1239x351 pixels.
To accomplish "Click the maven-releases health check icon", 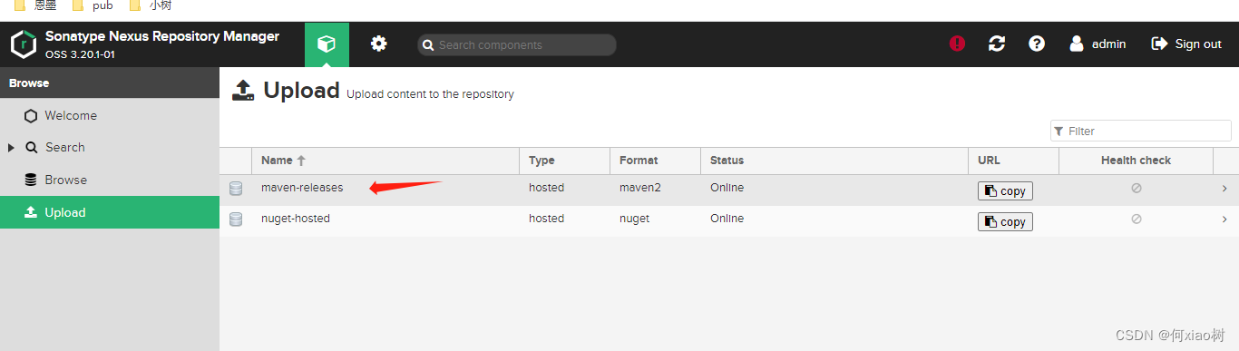I will [1136, 189].
